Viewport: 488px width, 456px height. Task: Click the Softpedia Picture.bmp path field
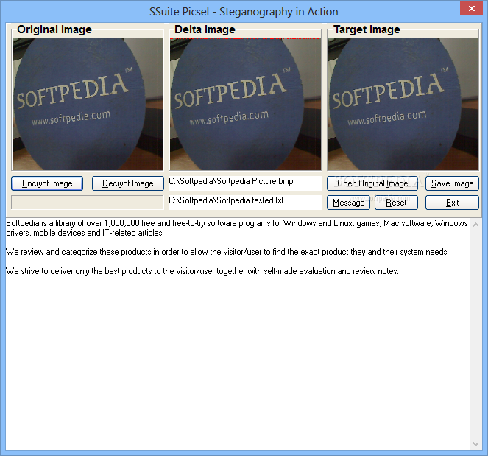(x=245, y=183)
